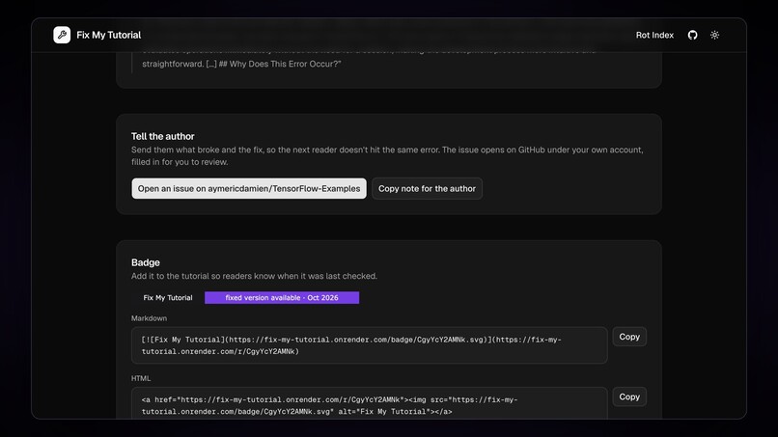
Task: Click the 'HTML' label
Action: coord(141,378)
